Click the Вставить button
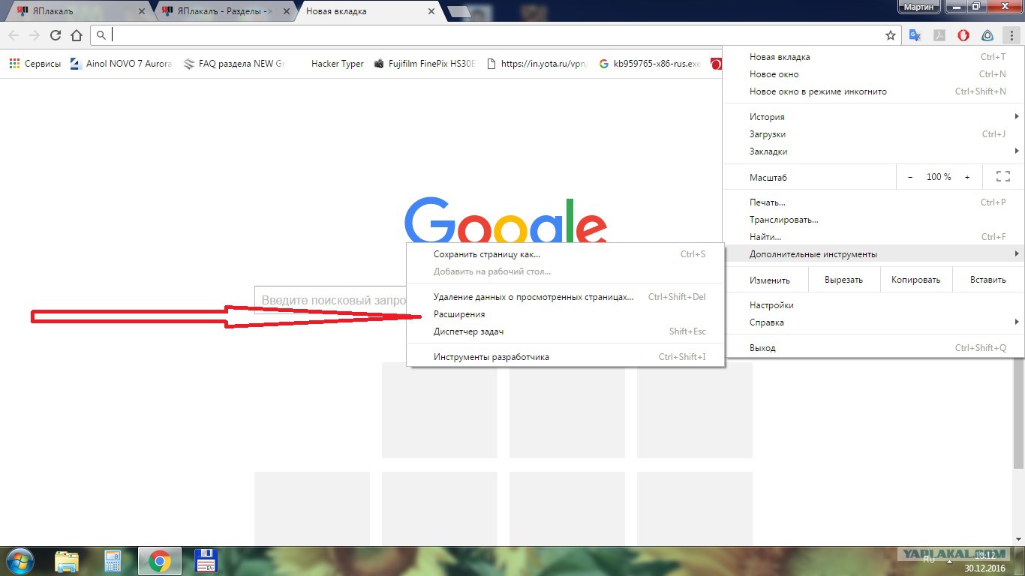This screenshot has width=1025, height=576. [987, 280]
